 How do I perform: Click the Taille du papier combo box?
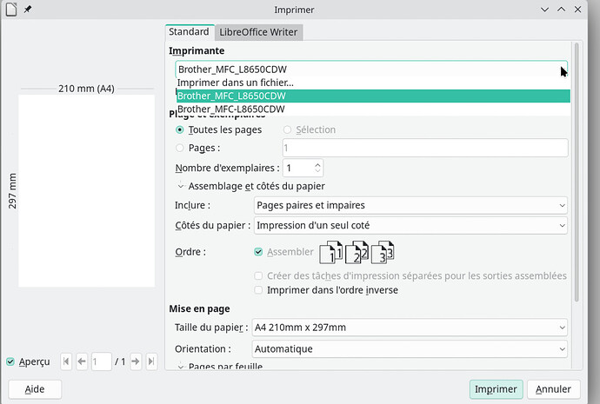coord(410,328)
